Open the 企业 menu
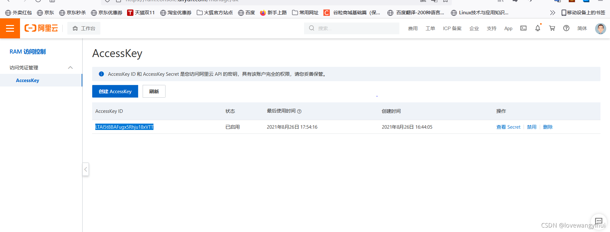This screenshot has width=610, height=232. pos(474,29)
